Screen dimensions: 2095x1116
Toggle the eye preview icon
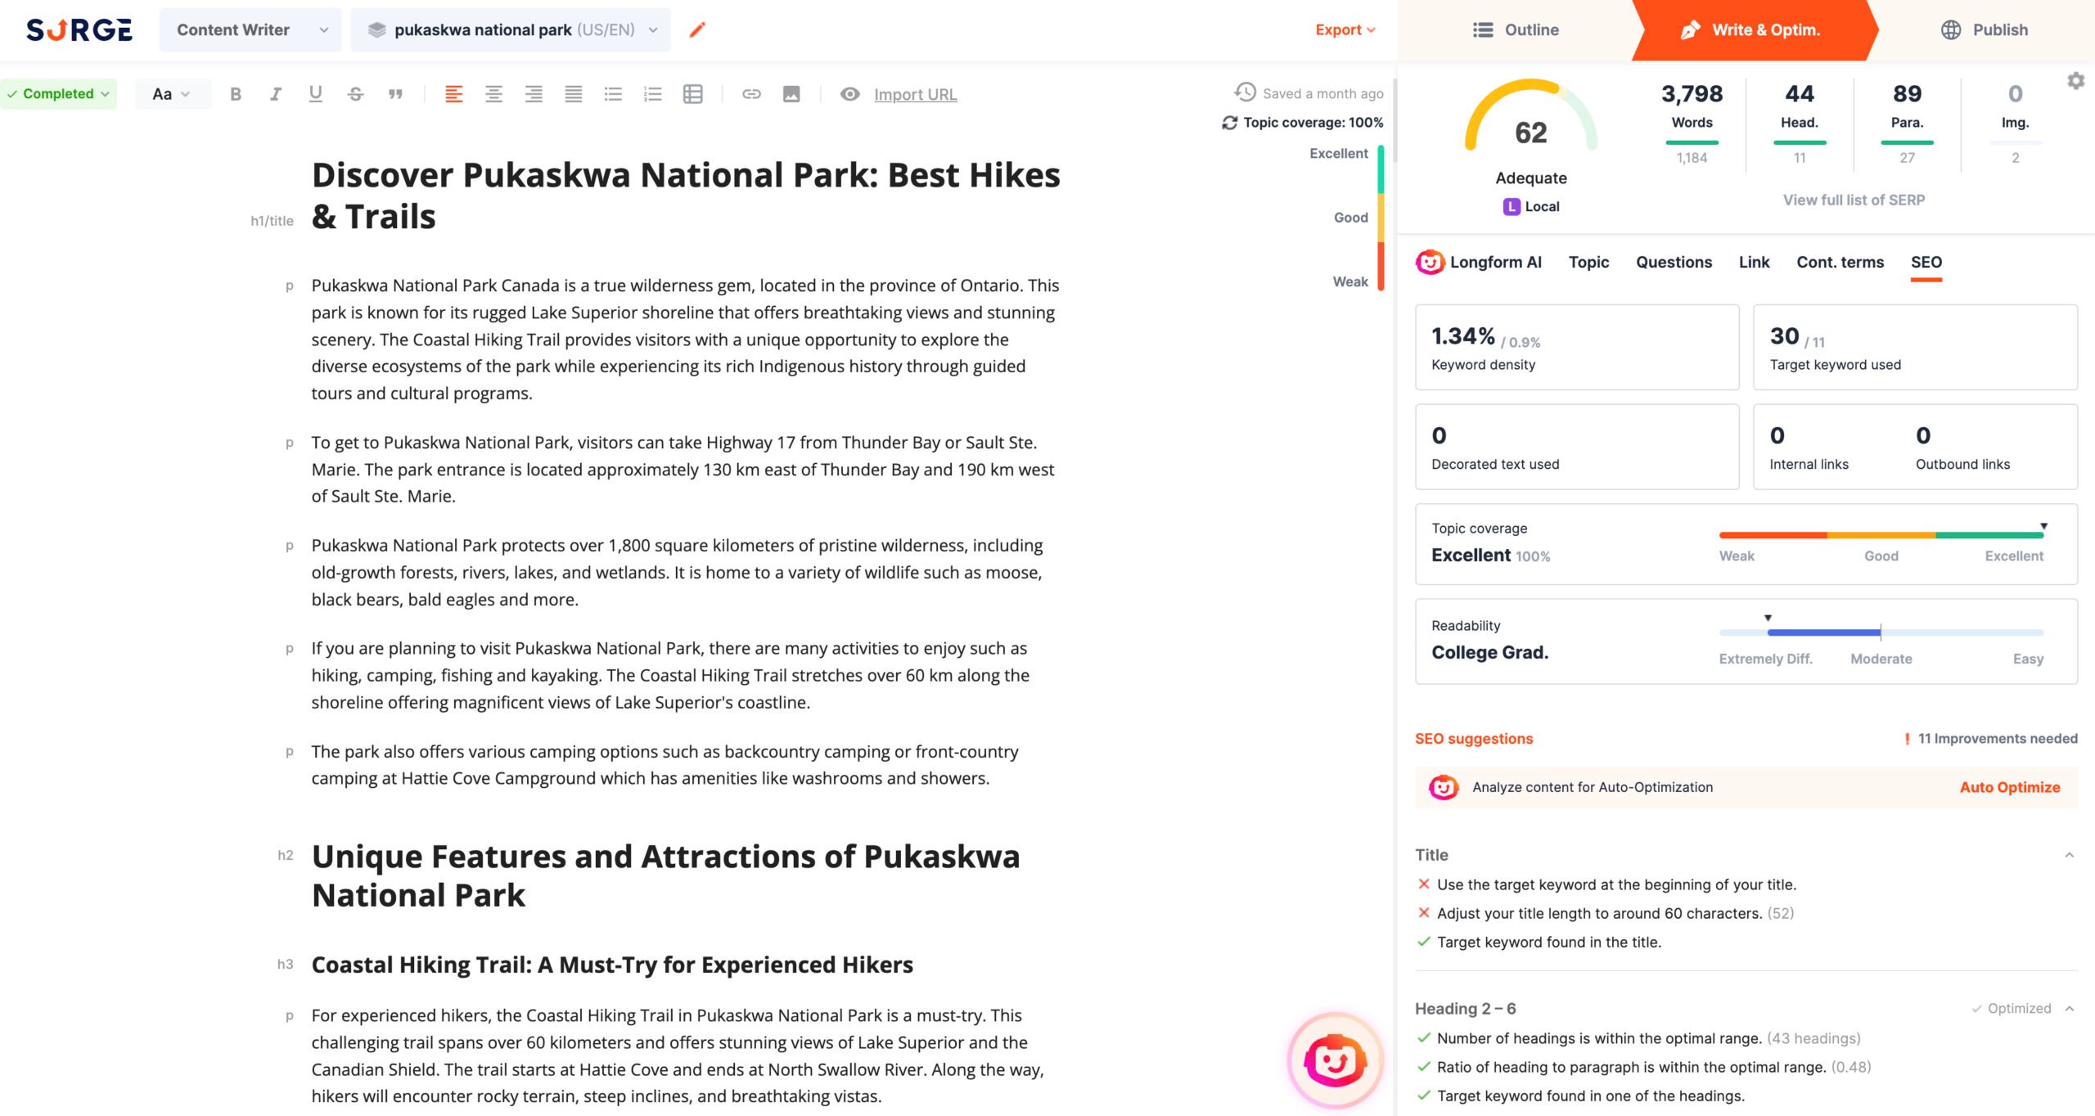click(850, 94)
